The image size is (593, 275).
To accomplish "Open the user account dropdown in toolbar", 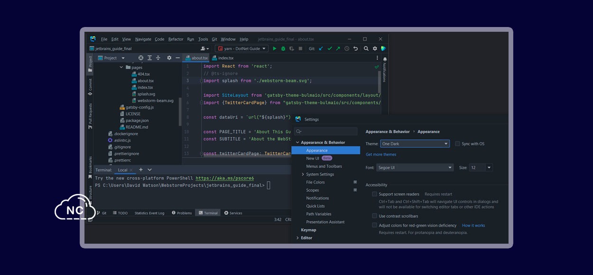I will pyautogui.click(x=204, y=48).
